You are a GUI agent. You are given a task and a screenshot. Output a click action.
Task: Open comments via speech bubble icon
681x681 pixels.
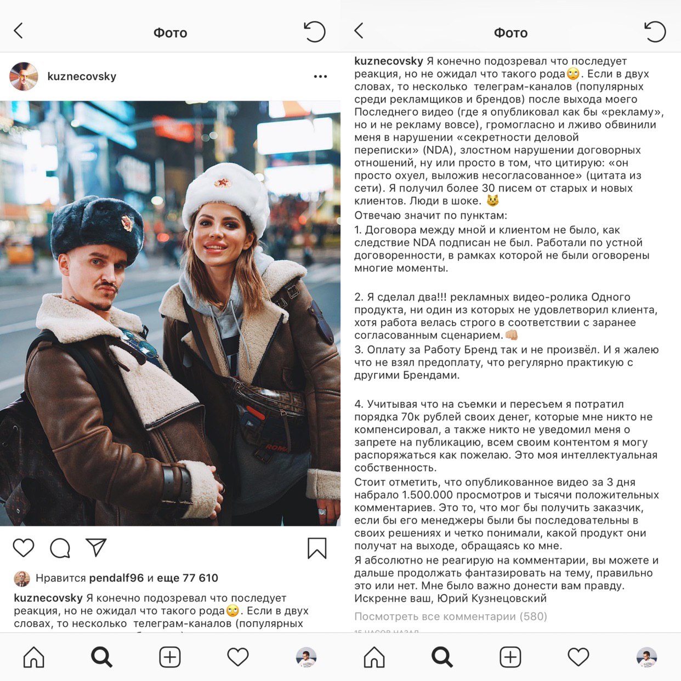coord(60,547)
